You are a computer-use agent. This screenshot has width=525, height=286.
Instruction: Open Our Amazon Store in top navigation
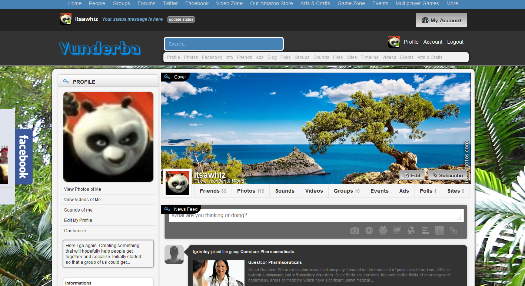pos(272,3)
